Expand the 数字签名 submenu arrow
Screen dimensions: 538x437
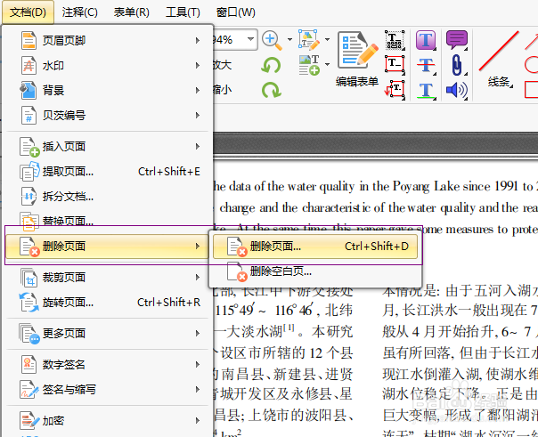tap(198, 364)
